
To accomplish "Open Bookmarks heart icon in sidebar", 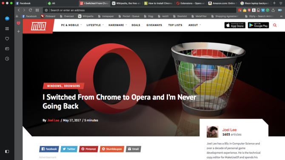I will tap(7, 39).
